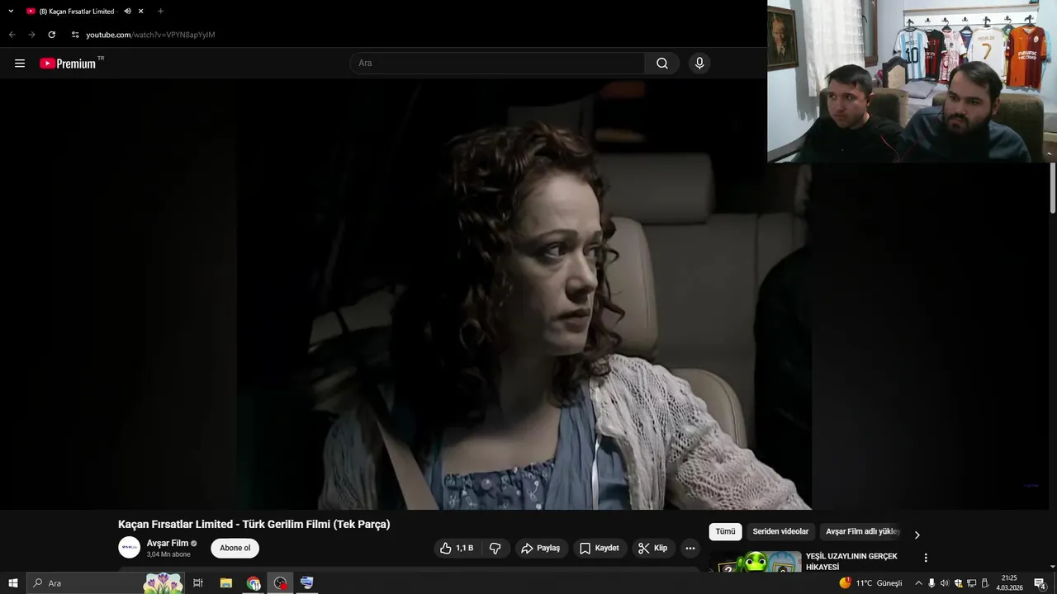Viewport: 1057px width, 594px height.
Task: Open the Windows Start menu
Action: coord(13,583)
